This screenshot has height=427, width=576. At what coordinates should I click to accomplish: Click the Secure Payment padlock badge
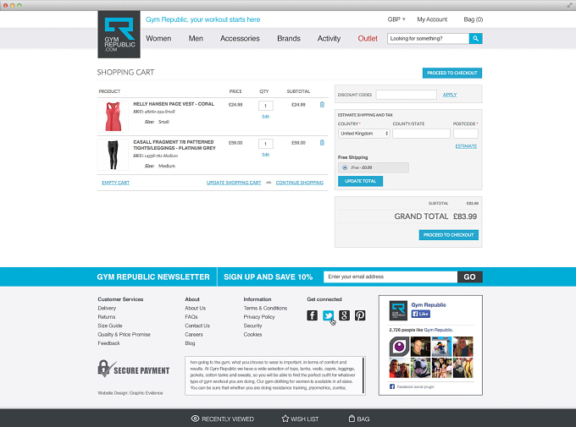(x=134, y=369)
